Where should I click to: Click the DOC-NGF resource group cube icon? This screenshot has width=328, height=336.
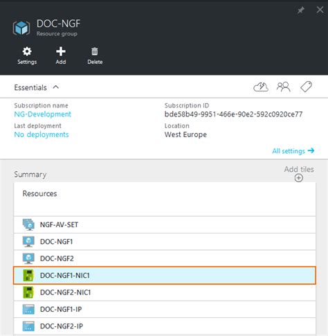pyautogui.click(x=21, y=28)
